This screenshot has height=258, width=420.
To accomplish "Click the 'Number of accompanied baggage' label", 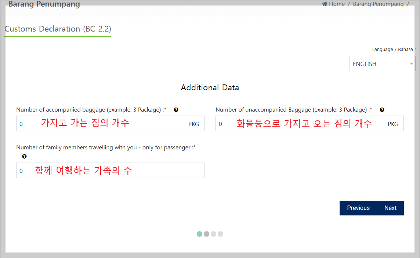I will 91,110.
